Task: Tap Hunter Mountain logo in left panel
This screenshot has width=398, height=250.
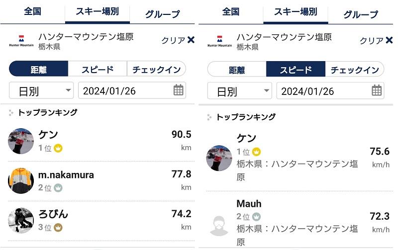Action: [21, 41]
